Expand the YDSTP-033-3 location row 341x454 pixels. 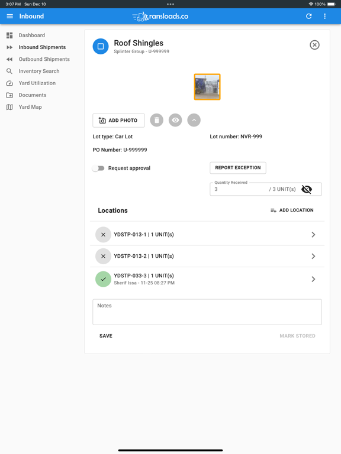pyautogui.click(x=313, y=279)
